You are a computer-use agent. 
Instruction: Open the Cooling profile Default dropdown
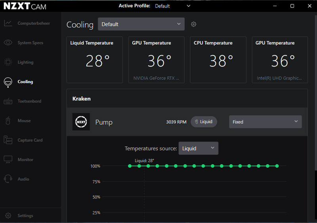(x=141, y=24)
